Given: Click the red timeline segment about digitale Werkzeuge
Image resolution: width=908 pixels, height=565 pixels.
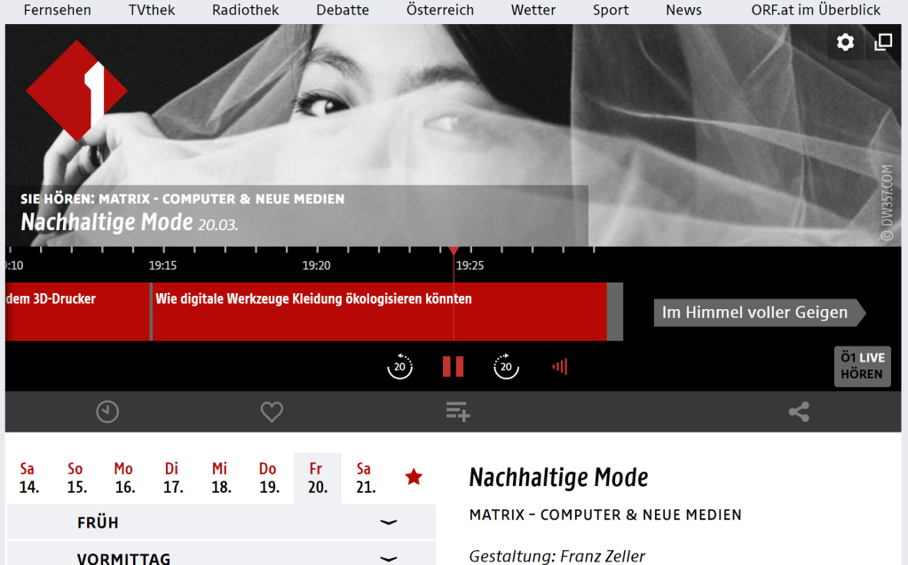Looking at the screenshot, I should 378,312.
